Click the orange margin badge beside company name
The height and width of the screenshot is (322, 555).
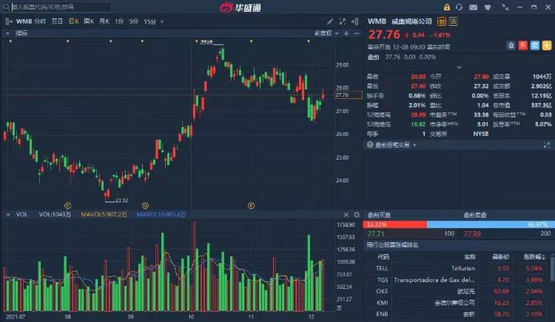coord(442,21)
